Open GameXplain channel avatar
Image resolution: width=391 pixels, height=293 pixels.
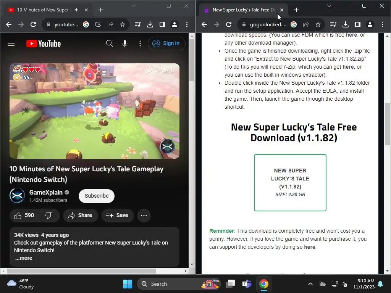point(17,196)
